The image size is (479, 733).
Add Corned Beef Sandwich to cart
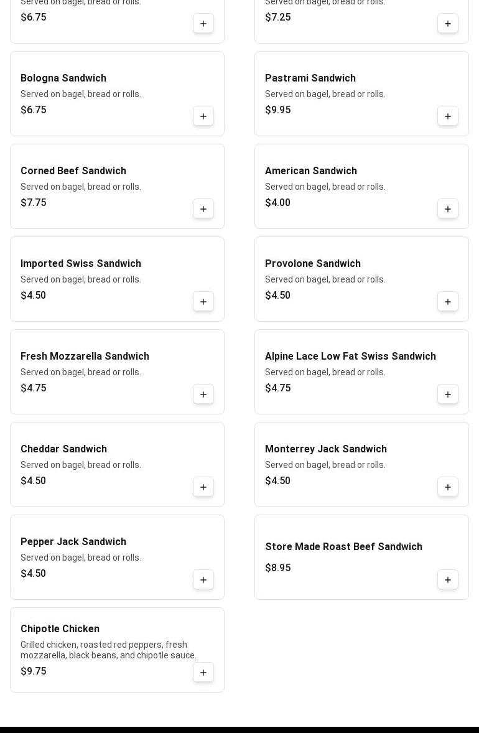203,209
